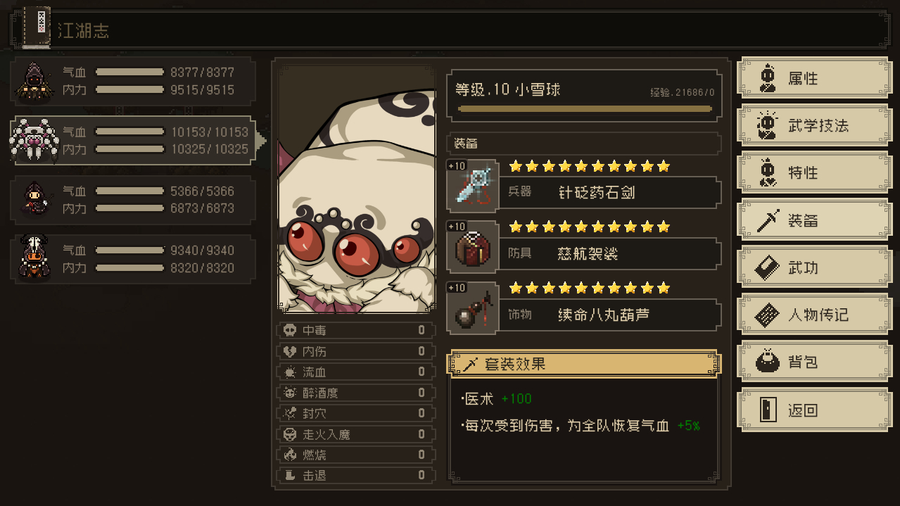Switch to the 特性 traits tab

(x=813, y=172)
